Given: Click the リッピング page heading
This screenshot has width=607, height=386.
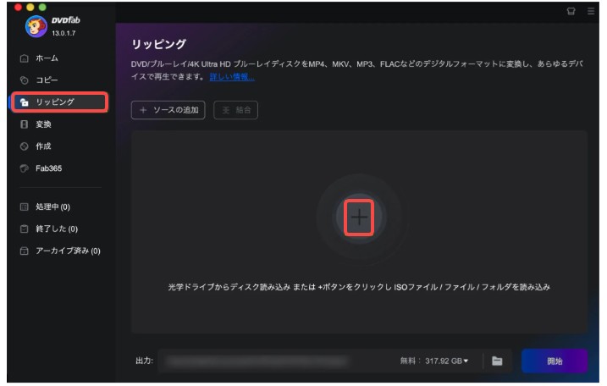Looking at the screenshot, I should click(x=158, y=44).
